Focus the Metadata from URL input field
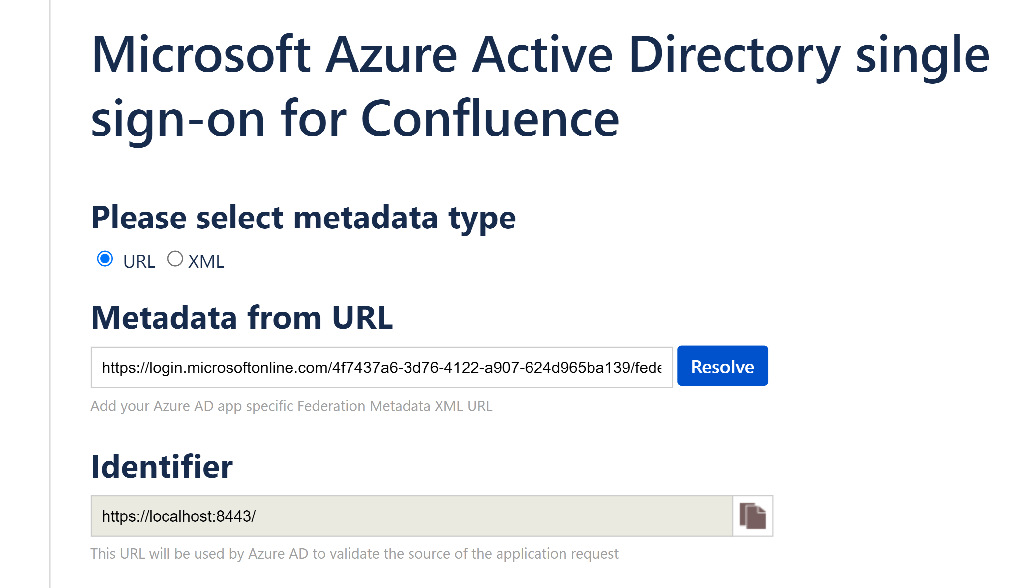Screen dimensions: 1034x588 point(381,367)
